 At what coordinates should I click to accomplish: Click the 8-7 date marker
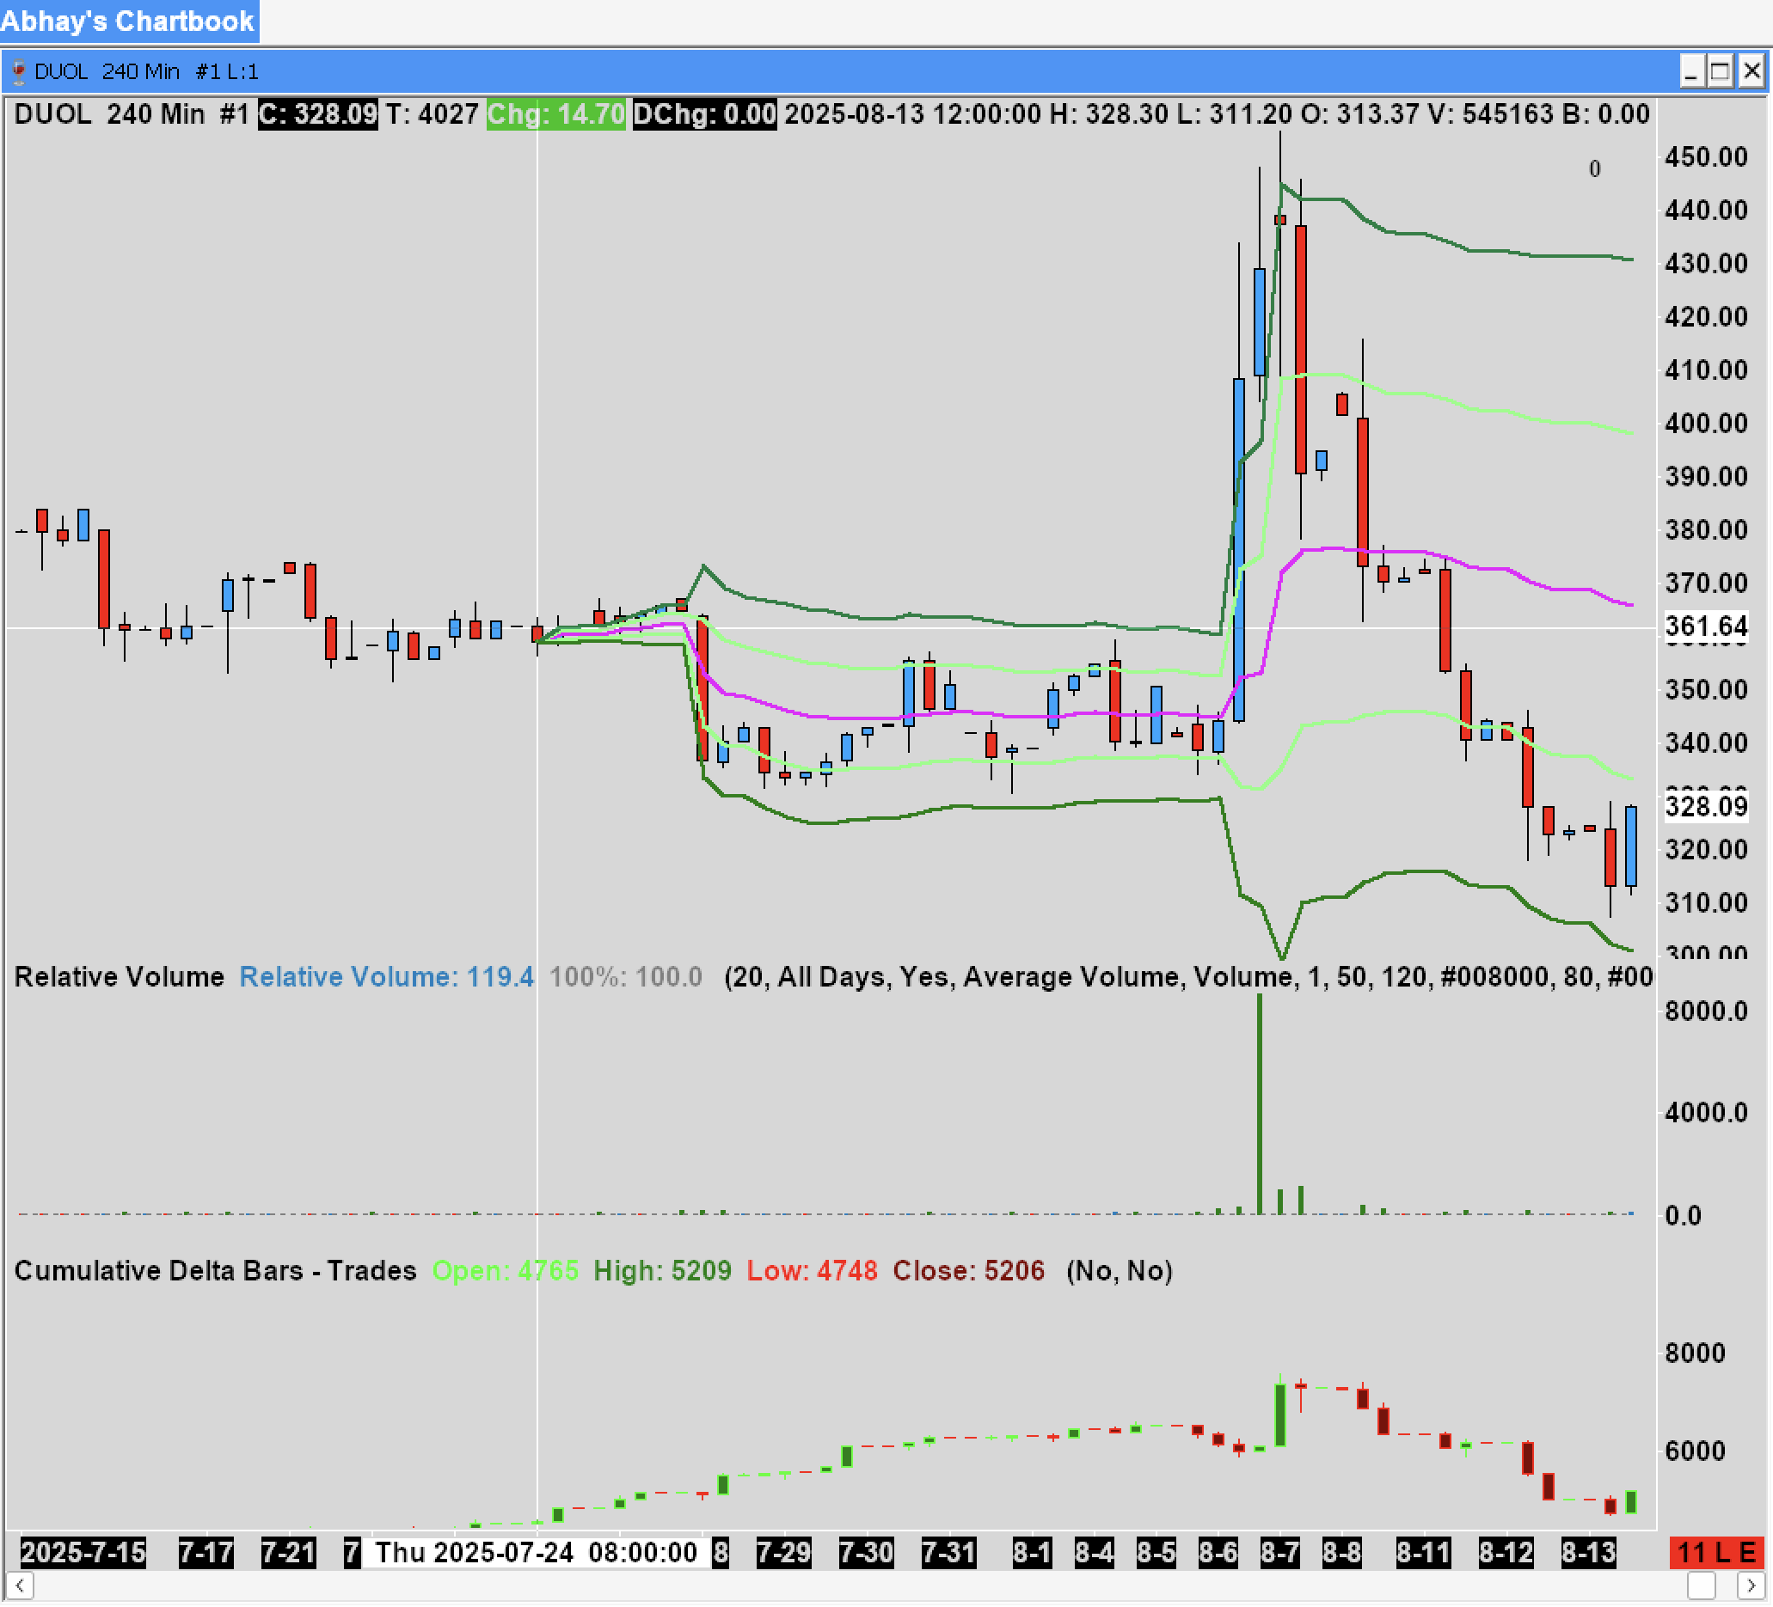click(x=1279, y=1555)
